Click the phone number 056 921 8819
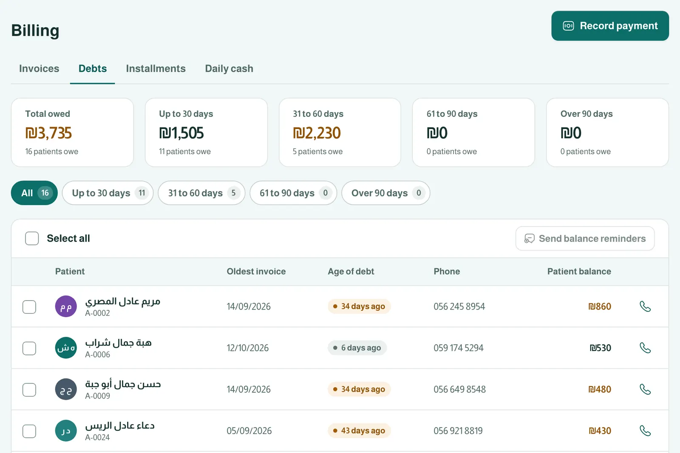The width and height of the screenshot is (680, 453). (458, 431)
